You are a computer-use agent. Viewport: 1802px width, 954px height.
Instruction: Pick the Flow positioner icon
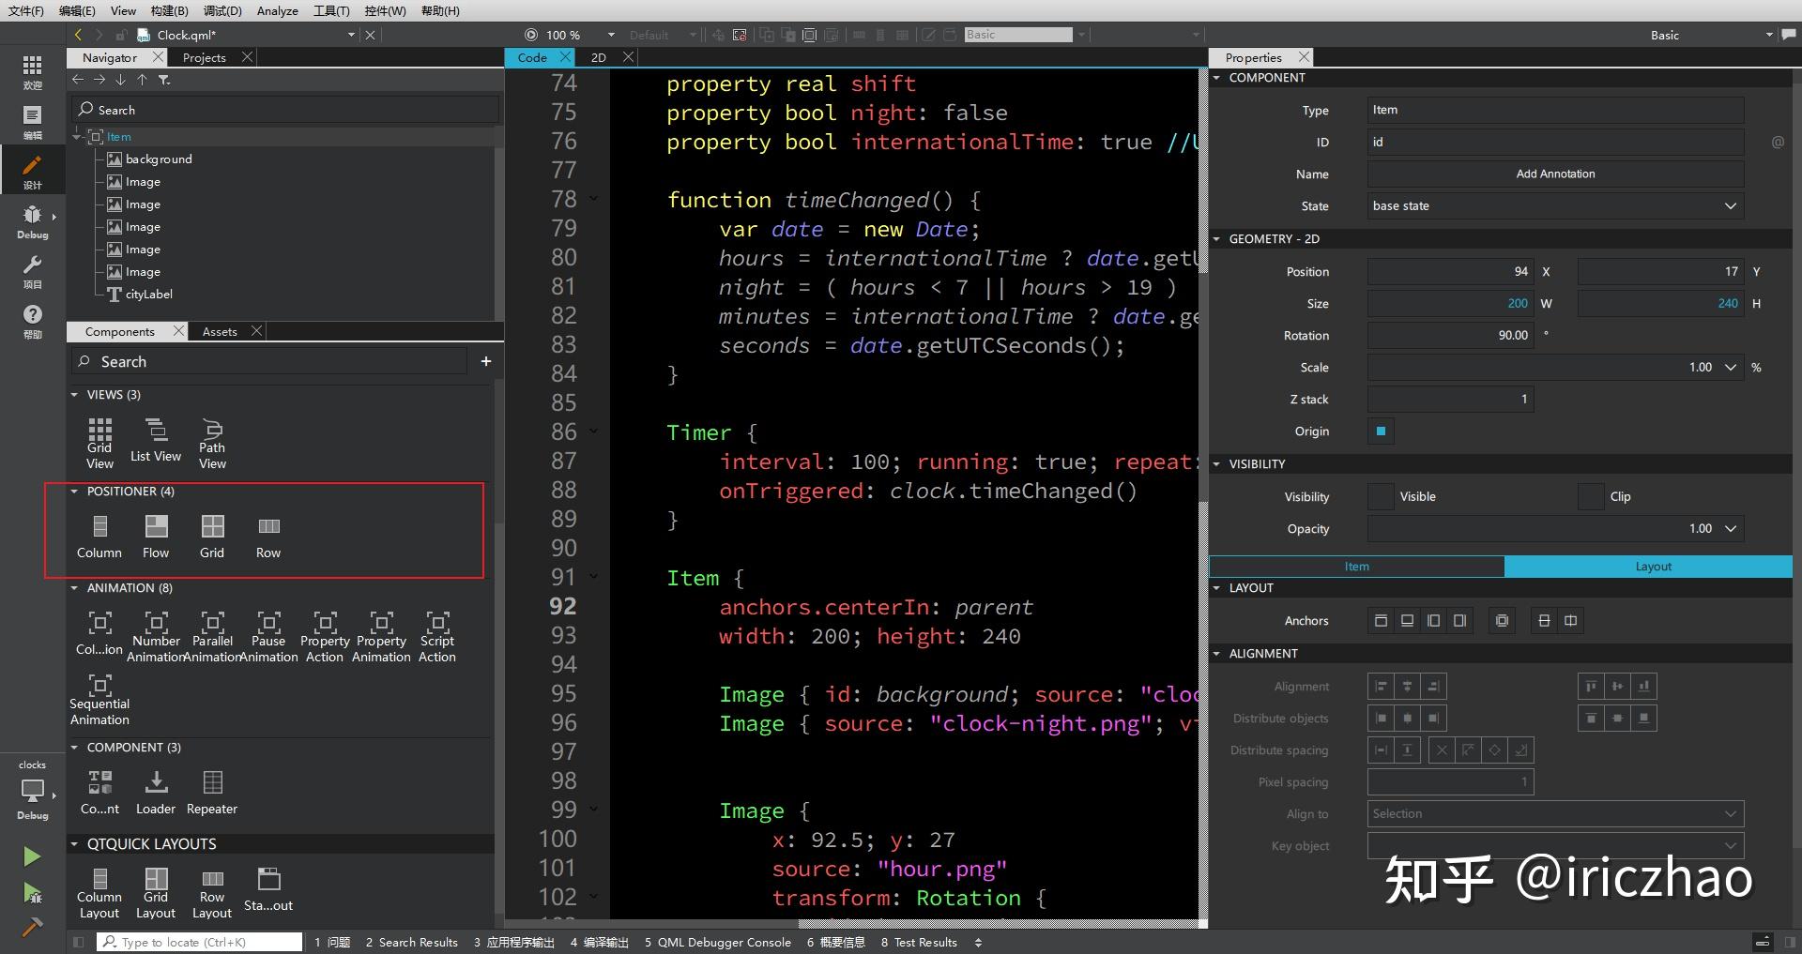(x=156, y=527)
